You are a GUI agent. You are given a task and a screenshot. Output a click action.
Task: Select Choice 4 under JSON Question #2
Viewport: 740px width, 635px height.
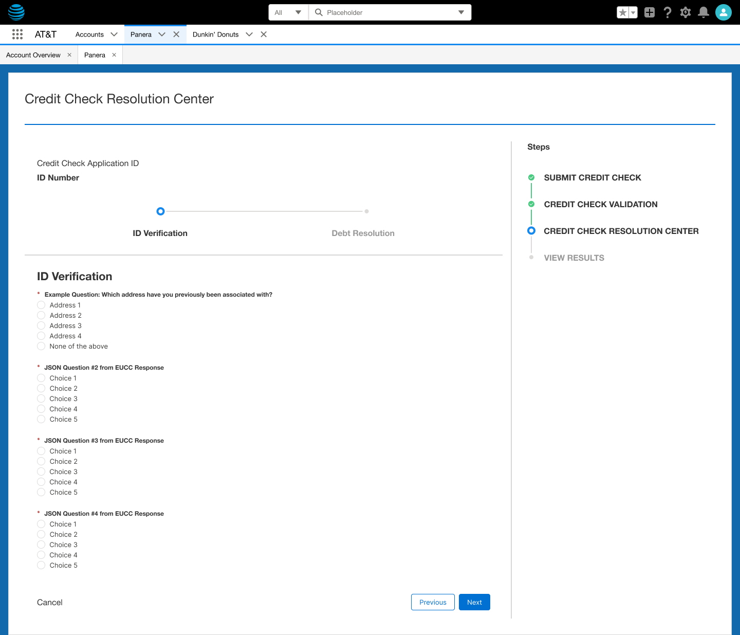click(x=41, y=409)
